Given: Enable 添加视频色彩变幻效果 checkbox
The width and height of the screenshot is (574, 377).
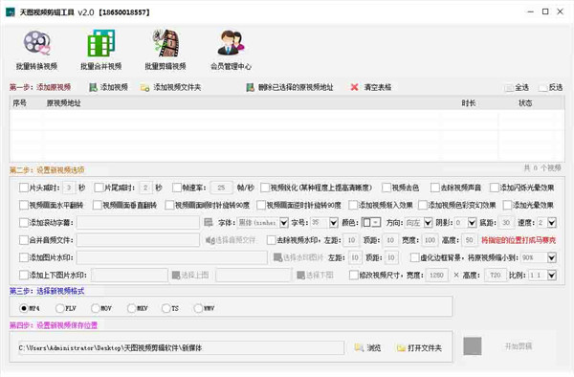Looking at the screenshot, I should point(423,205).
